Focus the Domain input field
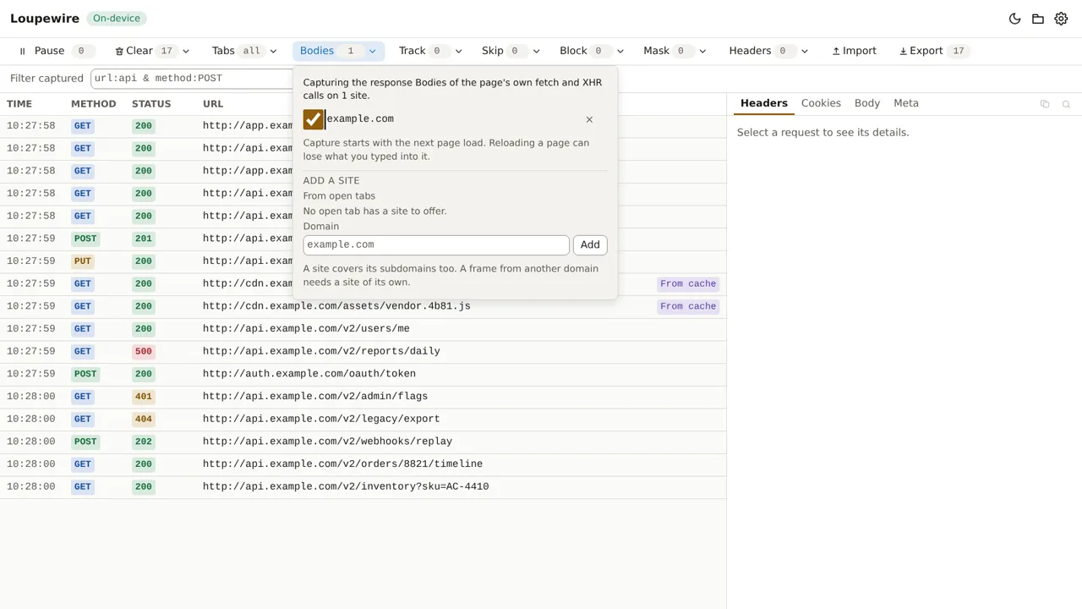This screenshot has width=1082, height=609. coord(436,245)
